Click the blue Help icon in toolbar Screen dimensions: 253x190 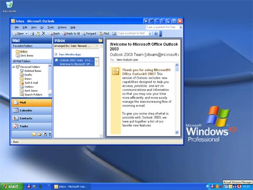click(x=156, y=33)
